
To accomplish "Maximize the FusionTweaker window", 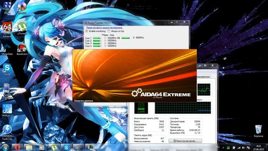I will point(177,22).
